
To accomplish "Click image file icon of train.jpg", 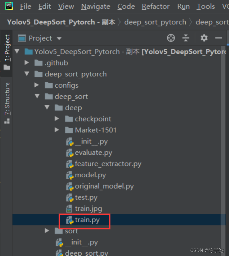I will click(x=69, y=209).
